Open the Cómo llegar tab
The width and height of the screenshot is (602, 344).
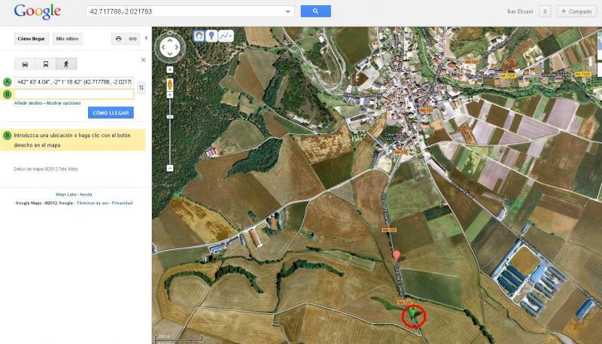32,38
